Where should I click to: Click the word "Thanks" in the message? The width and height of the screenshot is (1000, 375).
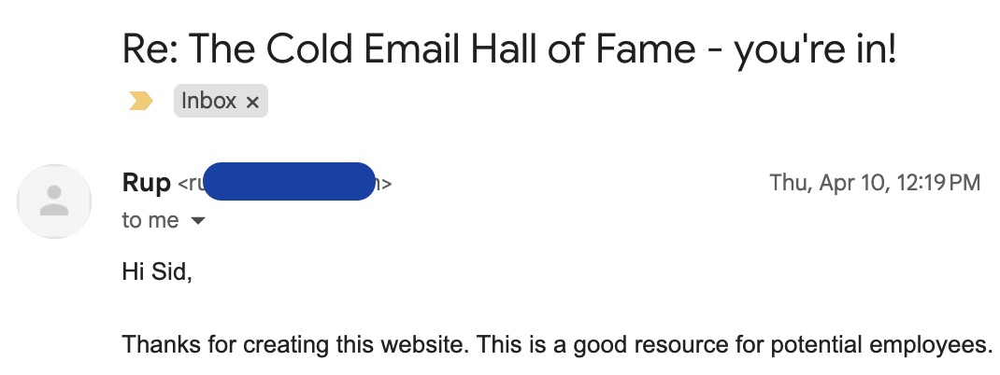(x=157, y=345)
